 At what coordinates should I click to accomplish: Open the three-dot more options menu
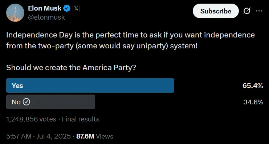(259, 11)
